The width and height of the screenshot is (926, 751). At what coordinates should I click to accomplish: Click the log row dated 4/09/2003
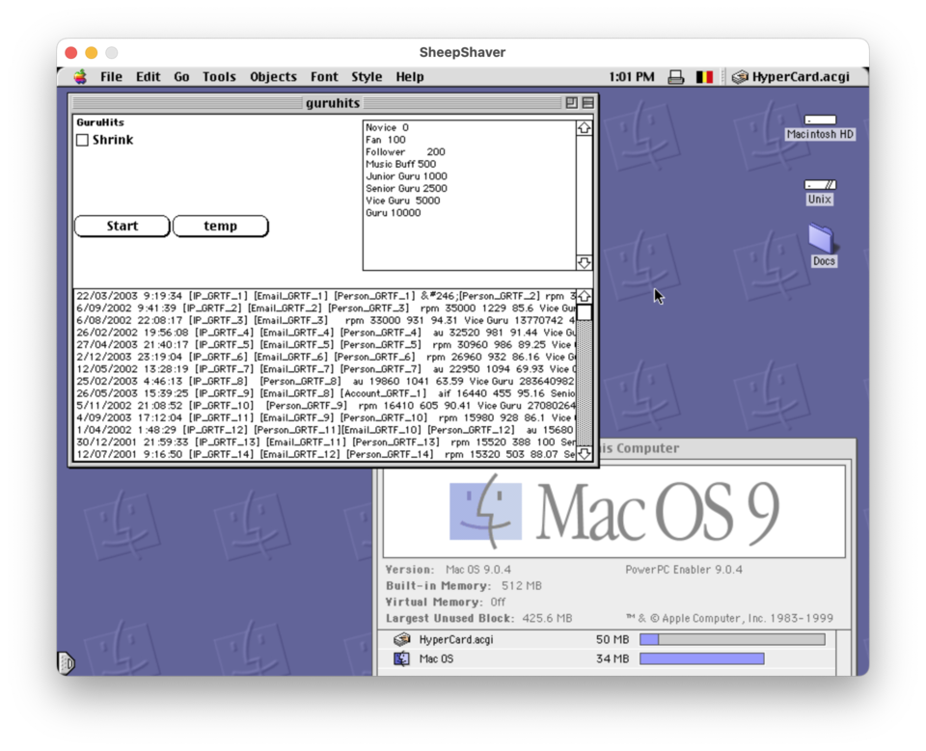(x=325, y=417)
